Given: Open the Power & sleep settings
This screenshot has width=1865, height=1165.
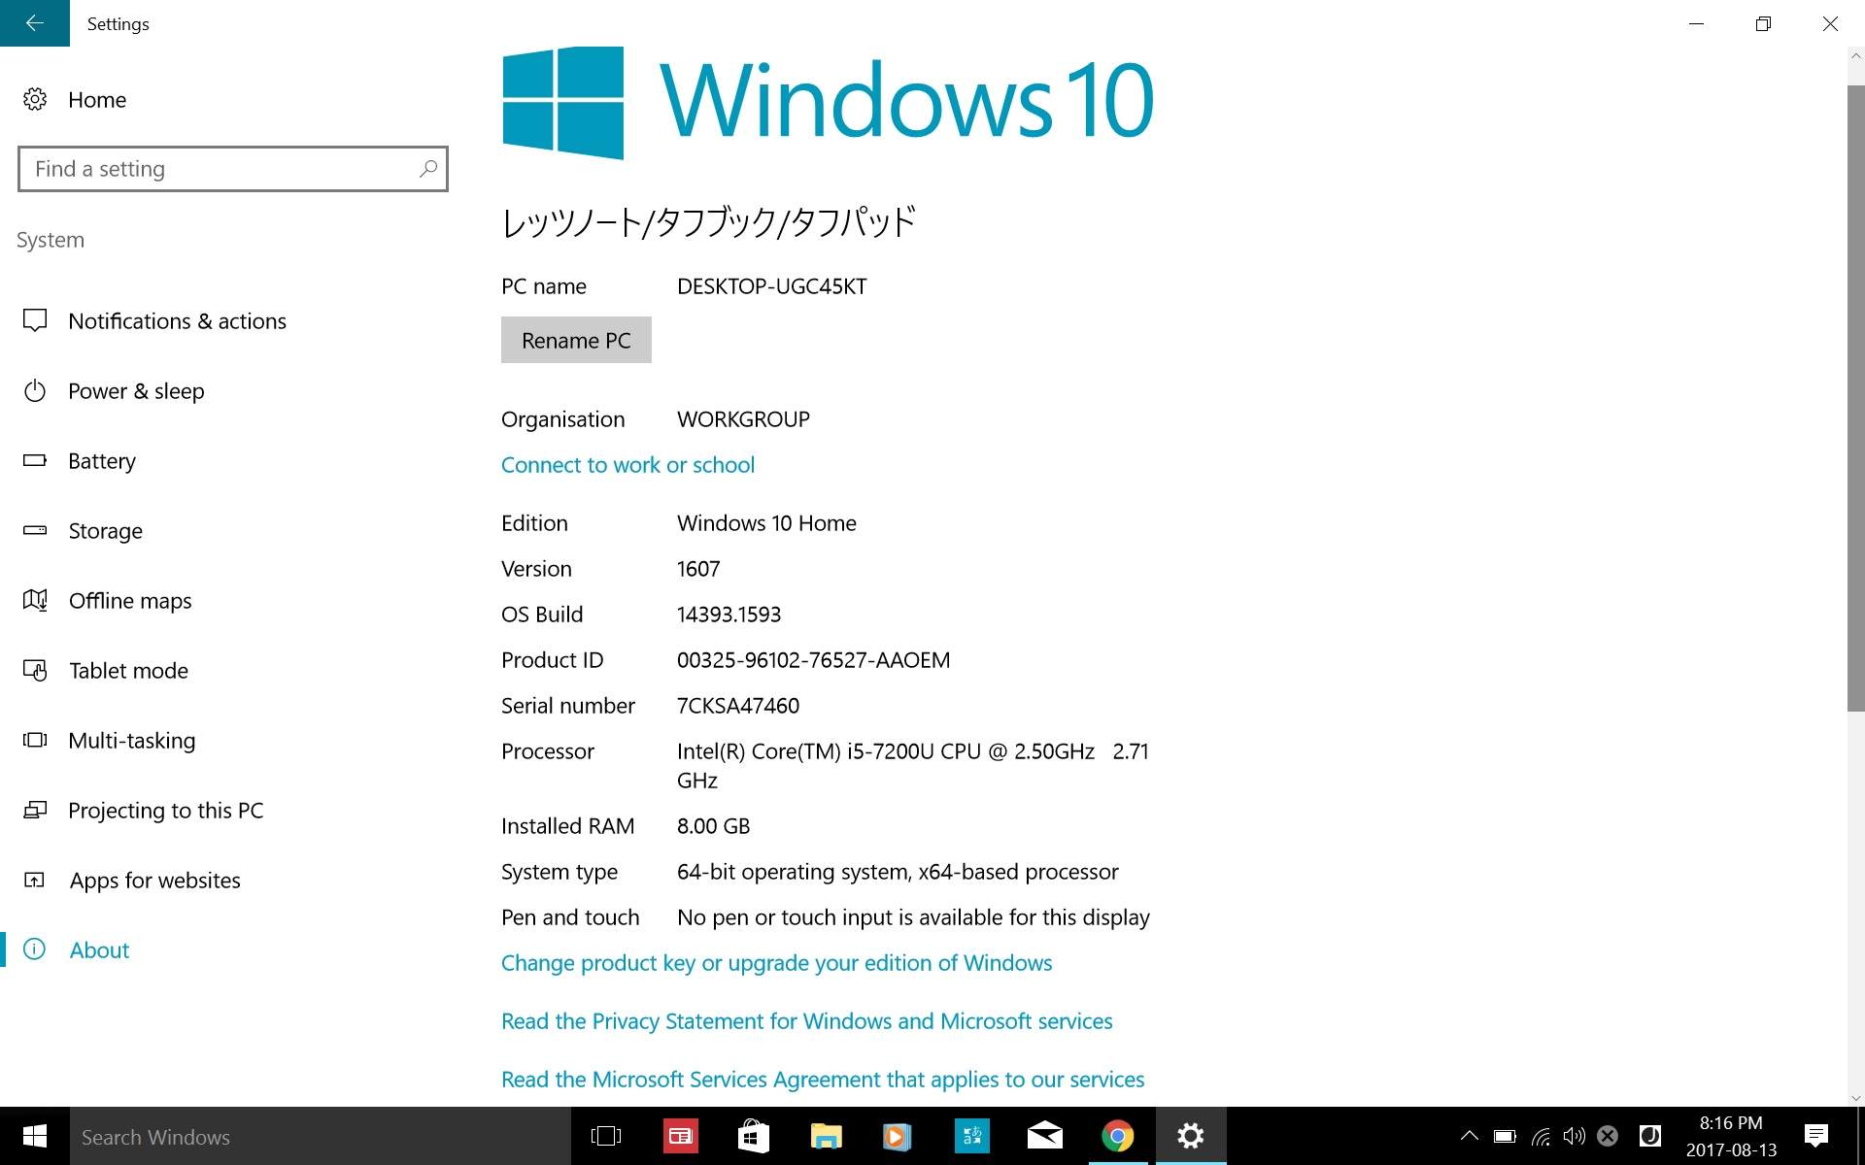Looking at the screenshot, I should click(136, 391).
